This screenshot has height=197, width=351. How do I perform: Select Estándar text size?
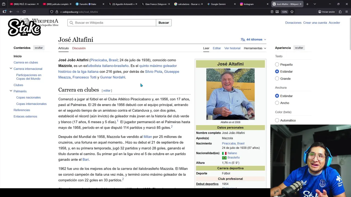click(x=277, y=71)
